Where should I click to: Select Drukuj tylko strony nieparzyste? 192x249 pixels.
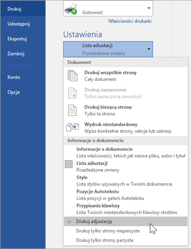point(125,231)
